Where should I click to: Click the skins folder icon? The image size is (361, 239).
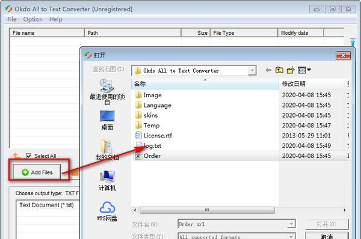coord(138,115)
